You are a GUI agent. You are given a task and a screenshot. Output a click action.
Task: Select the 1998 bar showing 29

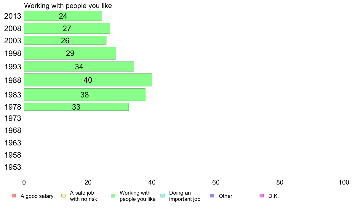tap(70, 53)
